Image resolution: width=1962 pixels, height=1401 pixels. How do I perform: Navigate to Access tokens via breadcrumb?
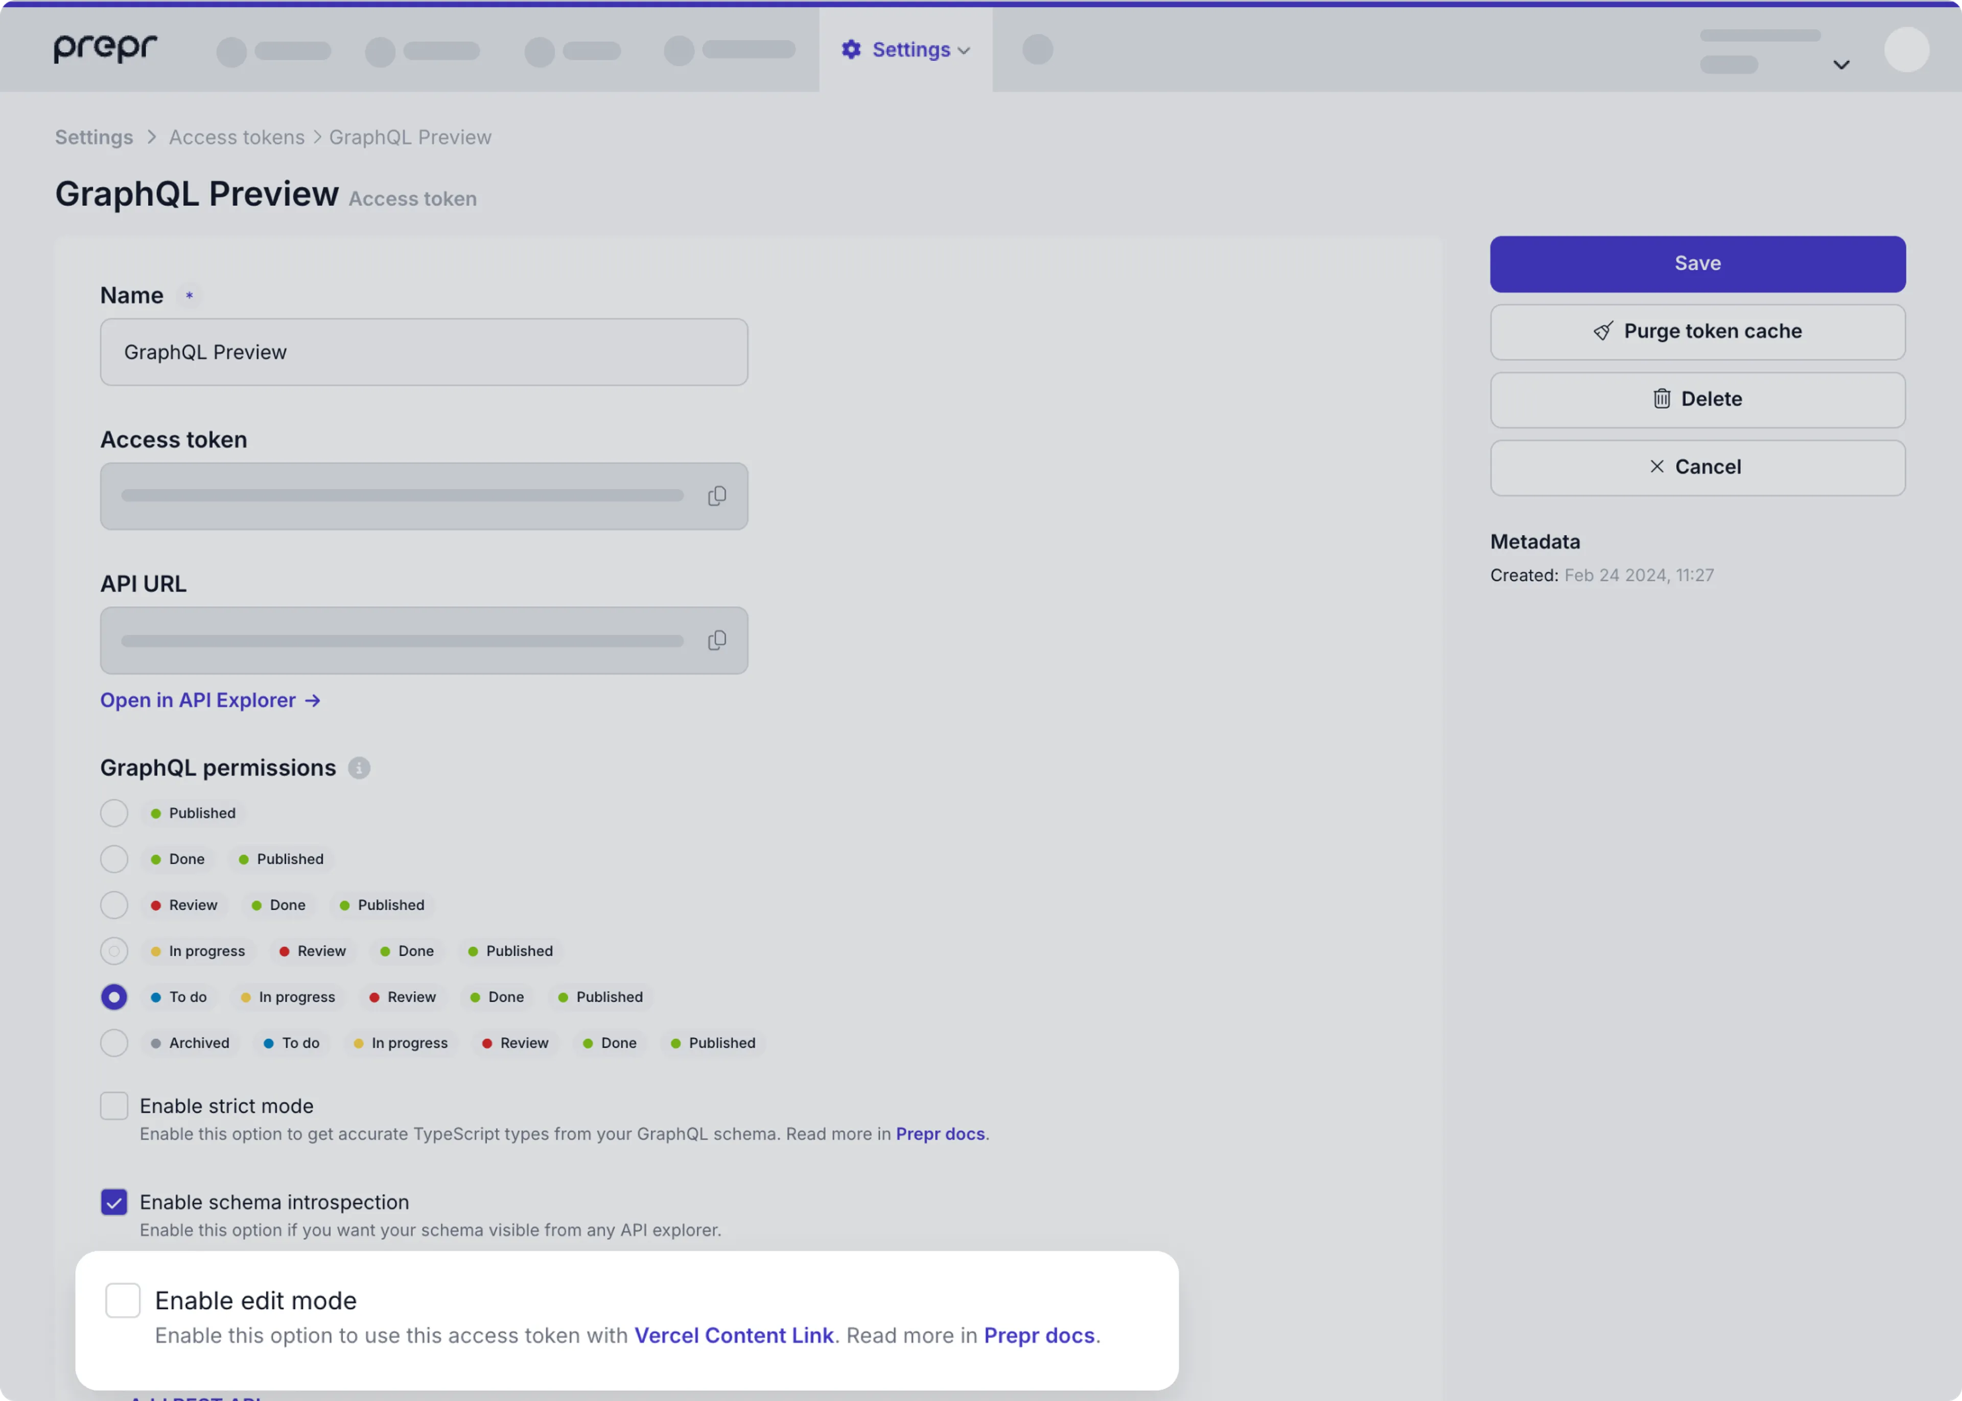[x=236, y=136]
